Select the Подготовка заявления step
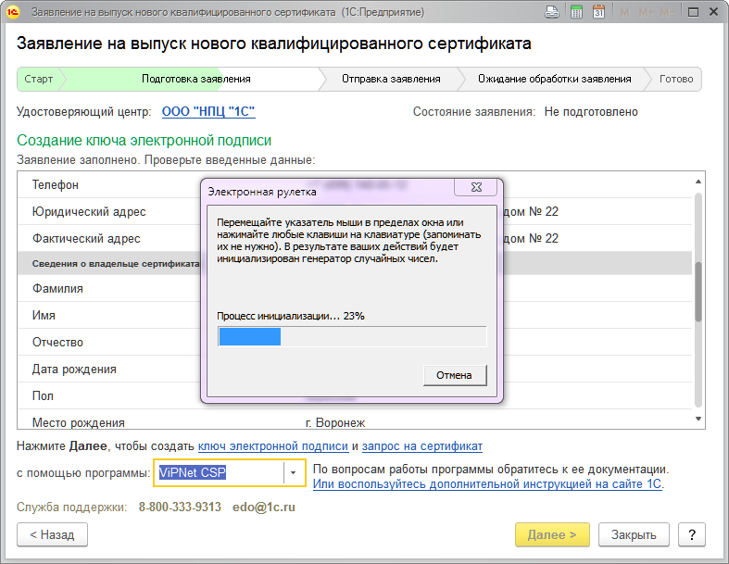 (195, 79)
